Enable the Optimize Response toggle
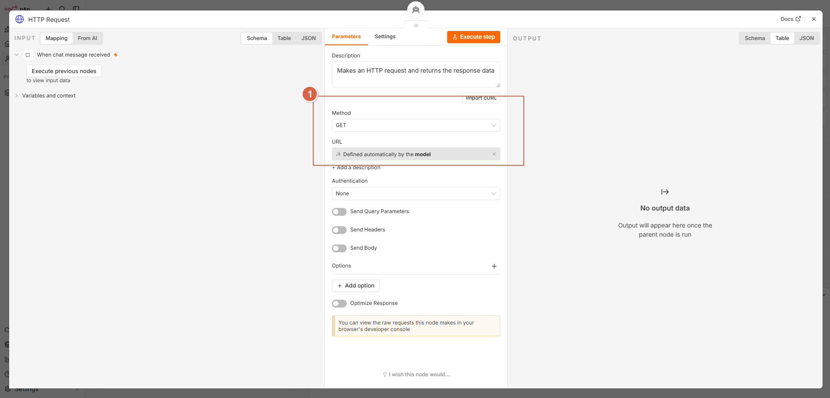 (339, 304)
